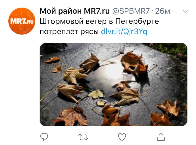Click the word Петербурге in the tweet
196x145 pixels.
(137, 22)
